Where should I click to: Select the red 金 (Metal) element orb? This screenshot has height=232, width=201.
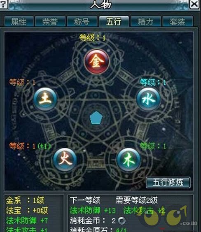click(x=97, y=62)
